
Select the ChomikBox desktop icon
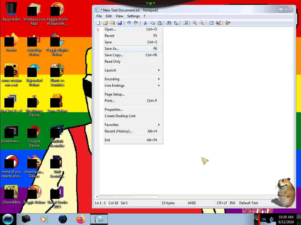point(11,195)
